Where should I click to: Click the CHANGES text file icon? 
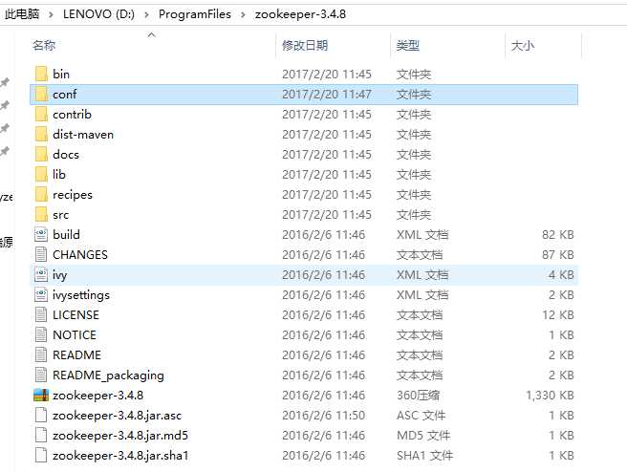(41, 254)
